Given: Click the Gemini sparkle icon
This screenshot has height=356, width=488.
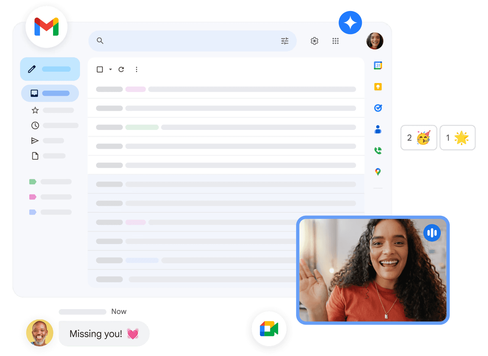Looking at the screenshot, I should 350,22.
